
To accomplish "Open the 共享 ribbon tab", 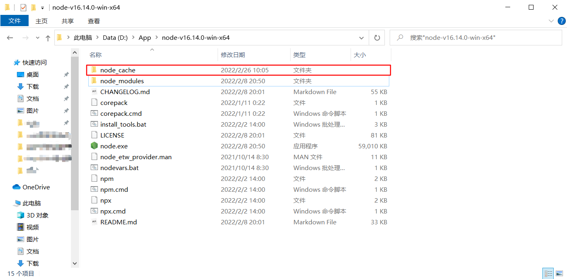I will tap(68, 21).
